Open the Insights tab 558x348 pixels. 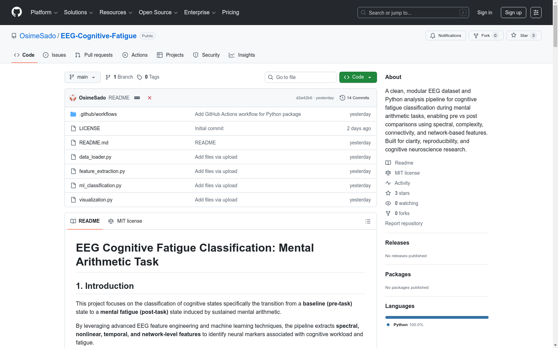coord(242,55)
